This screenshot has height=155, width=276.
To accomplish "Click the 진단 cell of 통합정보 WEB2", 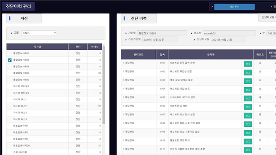I will point(78,53).
